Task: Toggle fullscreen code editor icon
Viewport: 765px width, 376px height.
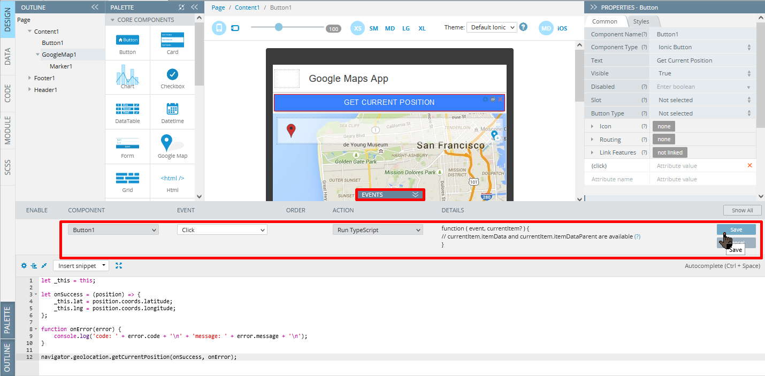Action: coord(119,265)
